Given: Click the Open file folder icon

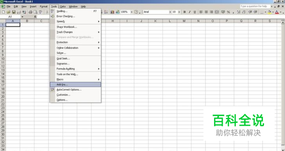Looking at the screenshot, I should (x=8, y=12).
